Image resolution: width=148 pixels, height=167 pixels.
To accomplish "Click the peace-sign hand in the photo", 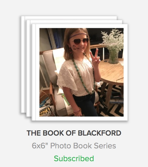I will click(95, 58).
